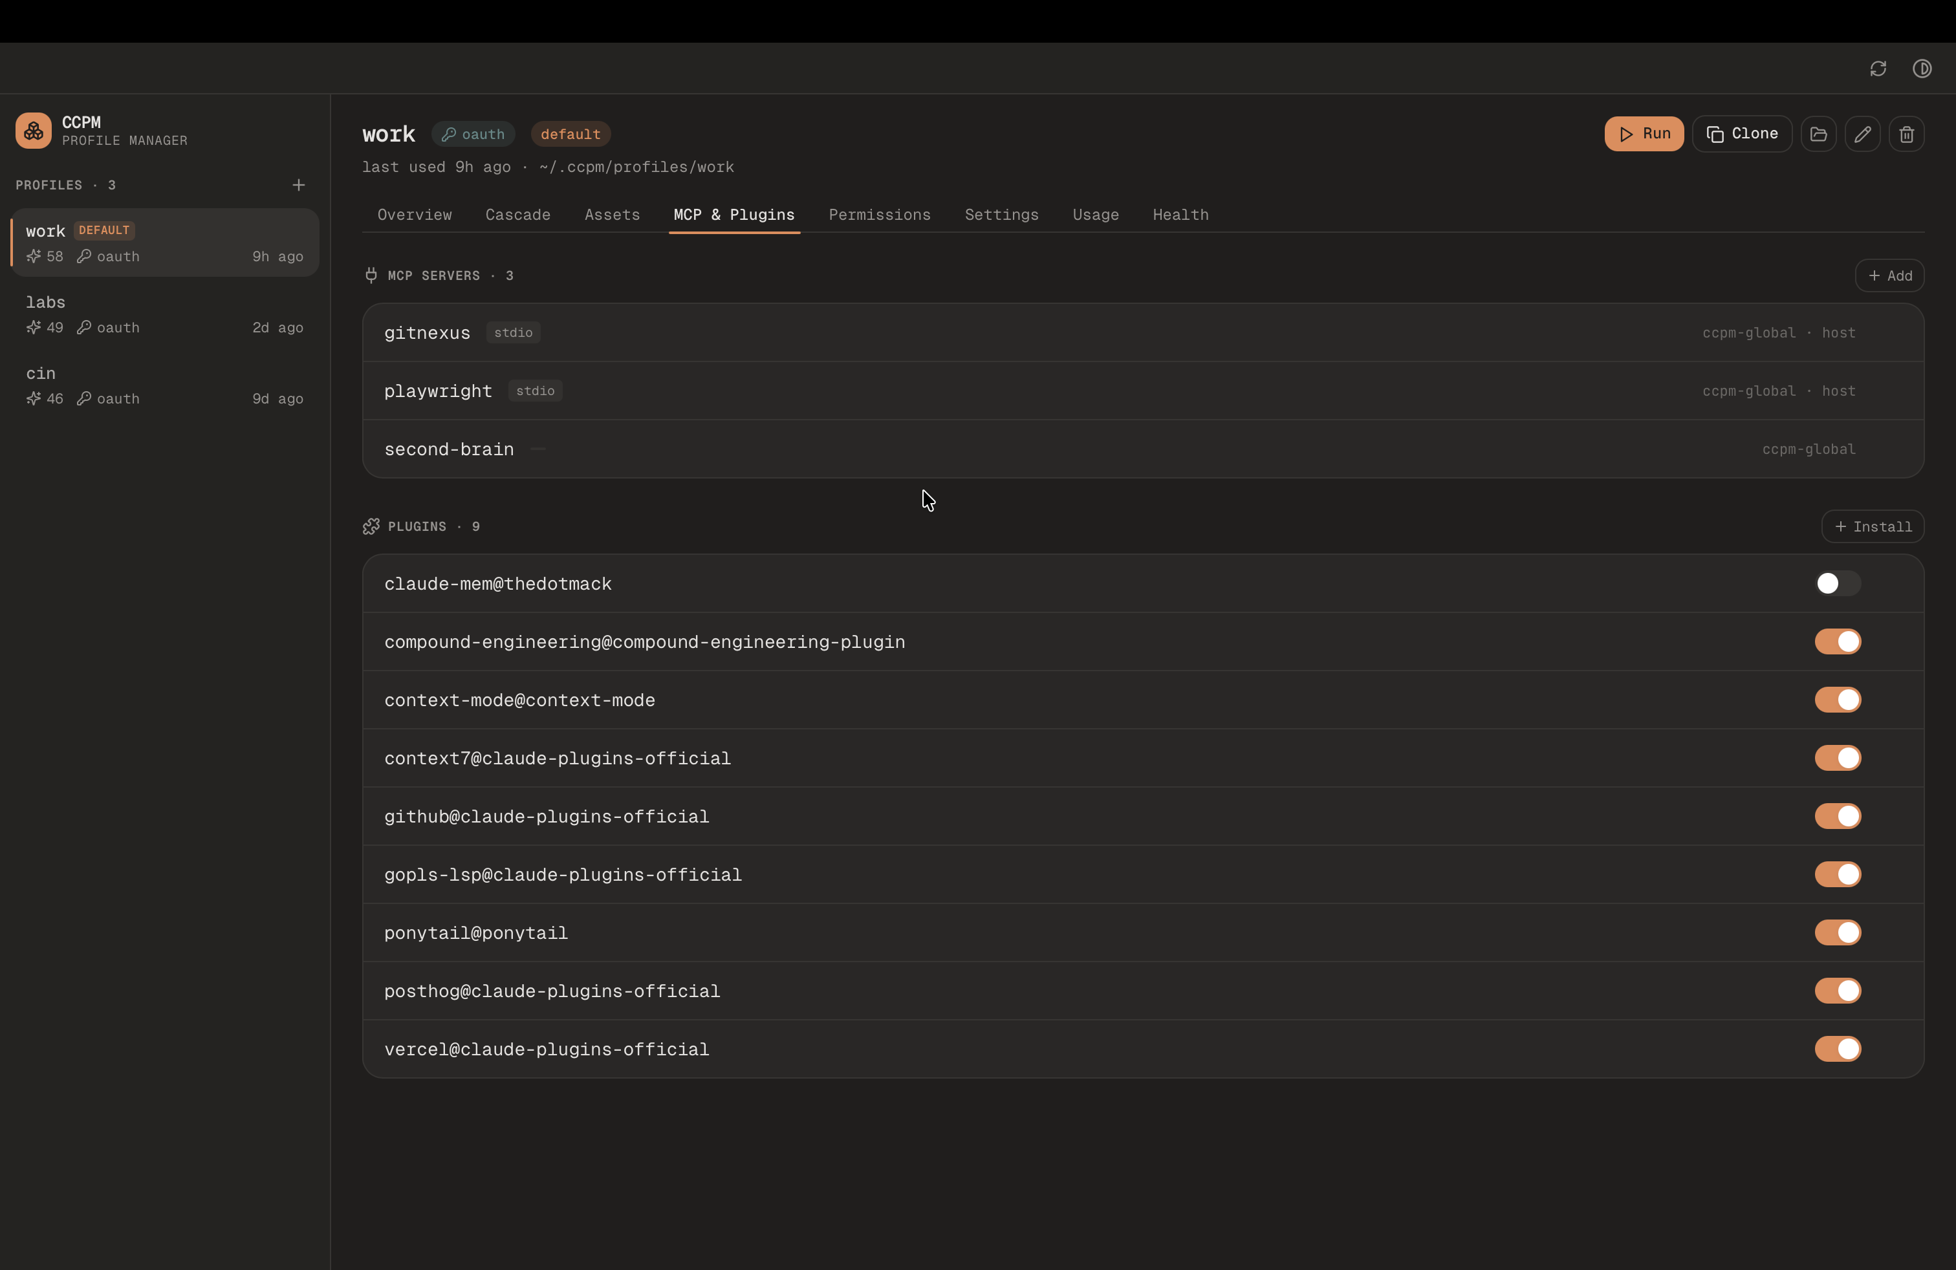Open the playwright MCP server row
The height and width of the screenshot is (1270, 1956).
[x=1143, y=391]
